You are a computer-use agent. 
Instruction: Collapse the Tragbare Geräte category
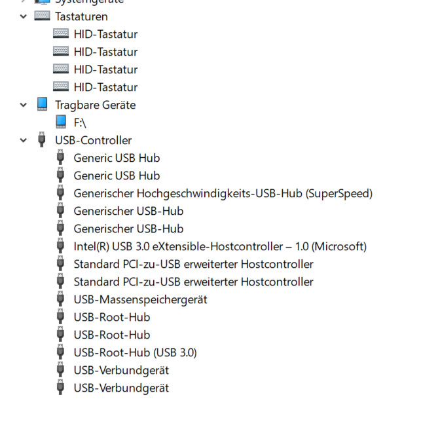pos(24,105)
